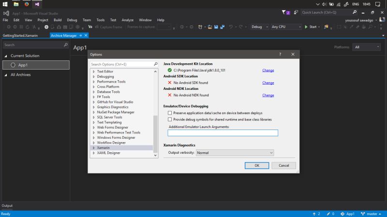Open the Build menu
The width and height of the screenshot is (387, 217).
(x=58, y=20)
